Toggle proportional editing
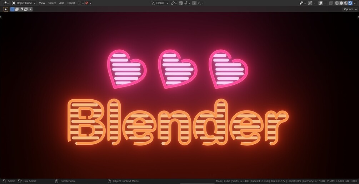The image size is (359, 184). [194, 3]
